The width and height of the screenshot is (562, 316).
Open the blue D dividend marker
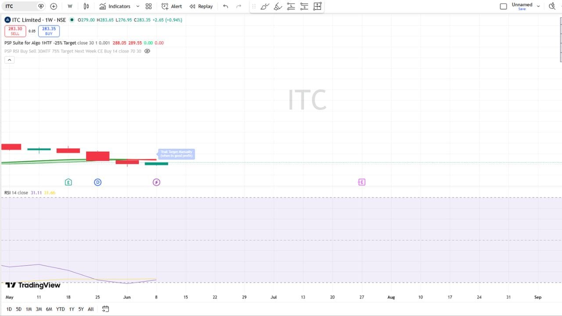(x=98, y=182)
